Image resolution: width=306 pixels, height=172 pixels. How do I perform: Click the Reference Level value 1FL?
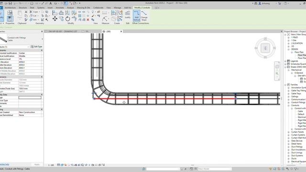[x=30, y=59]
